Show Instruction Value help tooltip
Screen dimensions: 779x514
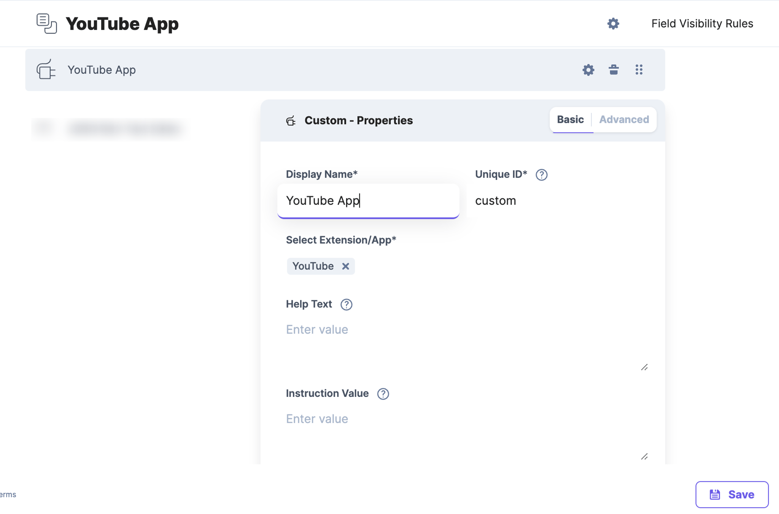point(383,394)
